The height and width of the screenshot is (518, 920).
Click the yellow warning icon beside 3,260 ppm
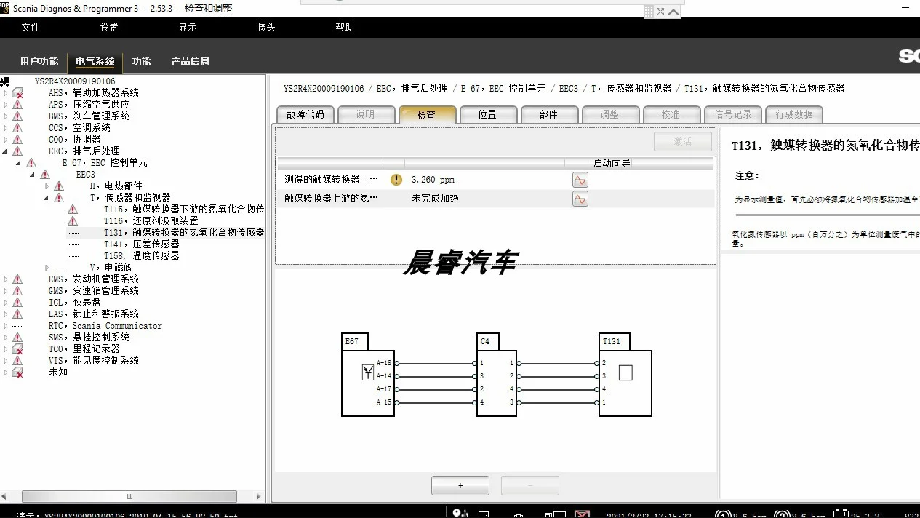click(x=396, y=180)
